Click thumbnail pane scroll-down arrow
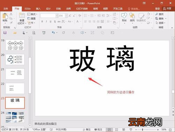This screenshot has height=132, width=175. pyautogui.click(x=30, y=126)
